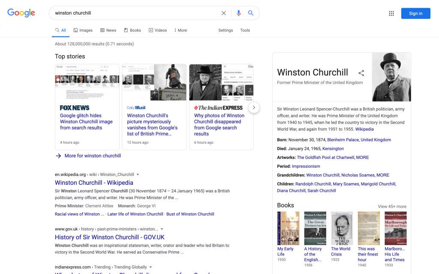
Task: Click Wikipedia link in knowledge panel description
Action: point(364,129)
